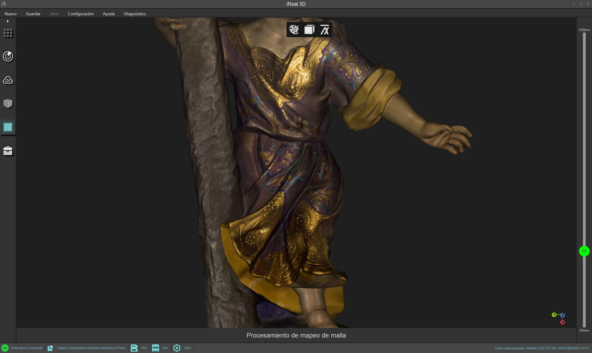Open the Diagnóstico menu
Image resolution: width=592 pixels, height=353 pixels.
coord(135,14)
